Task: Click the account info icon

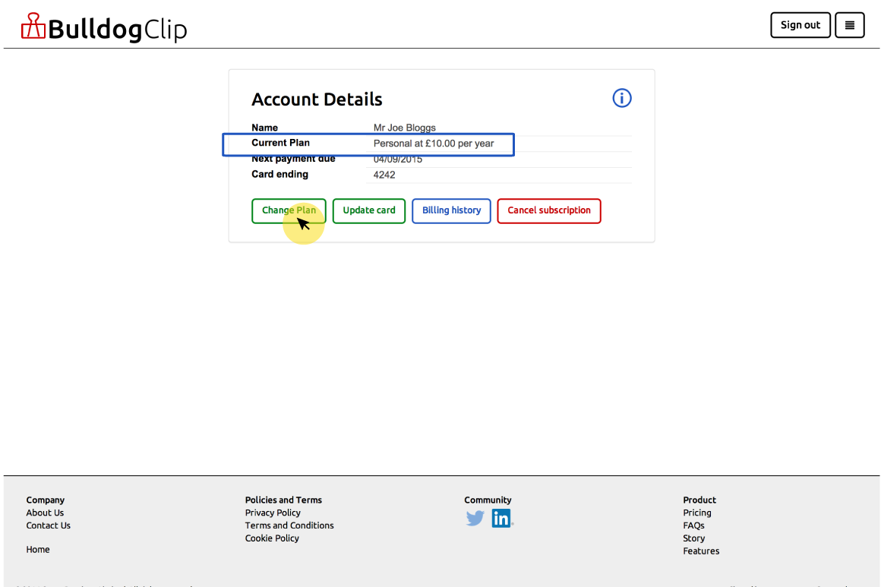Action: tap(621, 98)
